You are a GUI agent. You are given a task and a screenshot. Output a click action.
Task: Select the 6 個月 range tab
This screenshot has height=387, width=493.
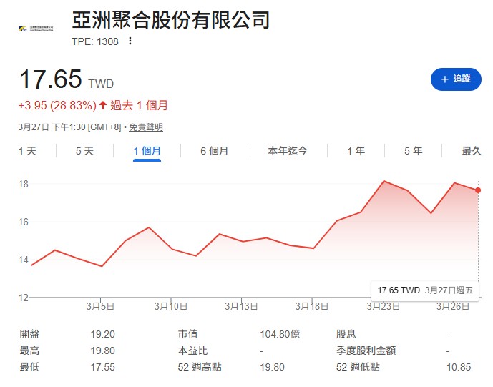[214, 151]
